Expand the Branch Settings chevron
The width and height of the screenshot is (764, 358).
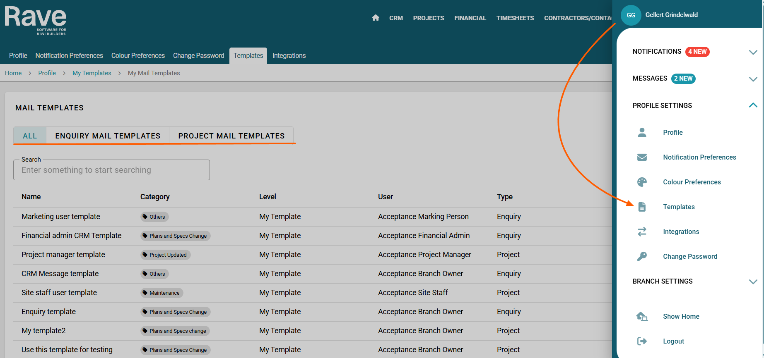[753, 282]
